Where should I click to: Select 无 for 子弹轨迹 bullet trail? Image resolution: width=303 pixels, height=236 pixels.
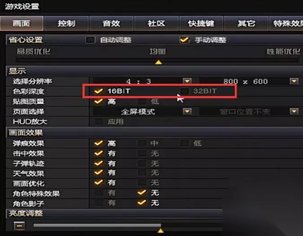coord(142,163)
